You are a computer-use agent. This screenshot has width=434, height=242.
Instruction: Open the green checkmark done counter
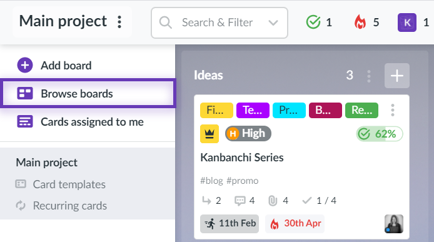[319, 23]
